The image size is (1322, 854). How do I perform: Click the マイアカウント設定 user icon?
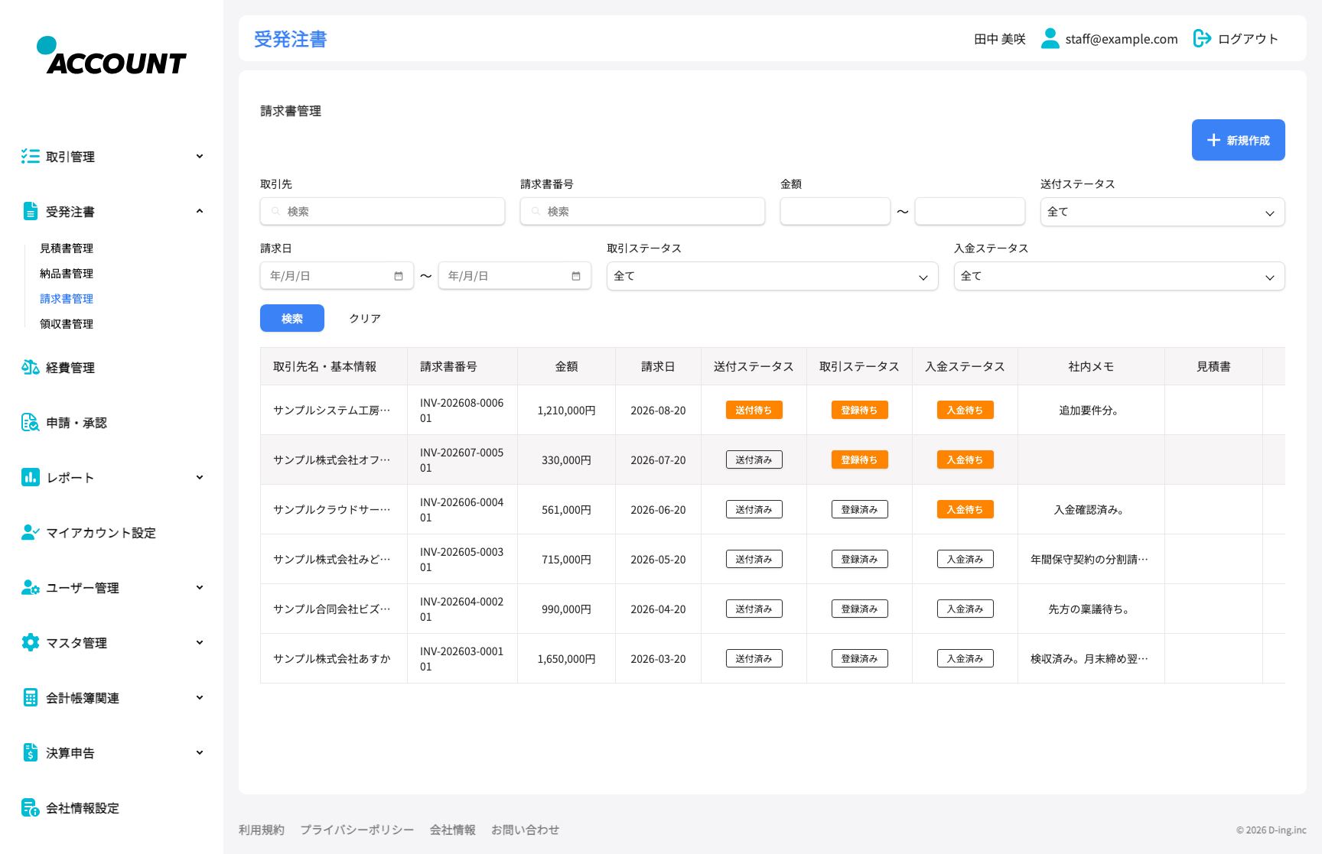click(31, 533)
